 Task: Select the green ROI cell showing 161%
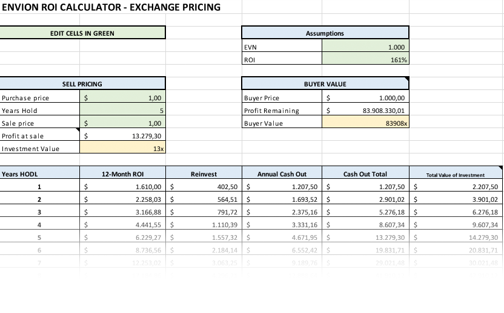click(x=366, y=60)
